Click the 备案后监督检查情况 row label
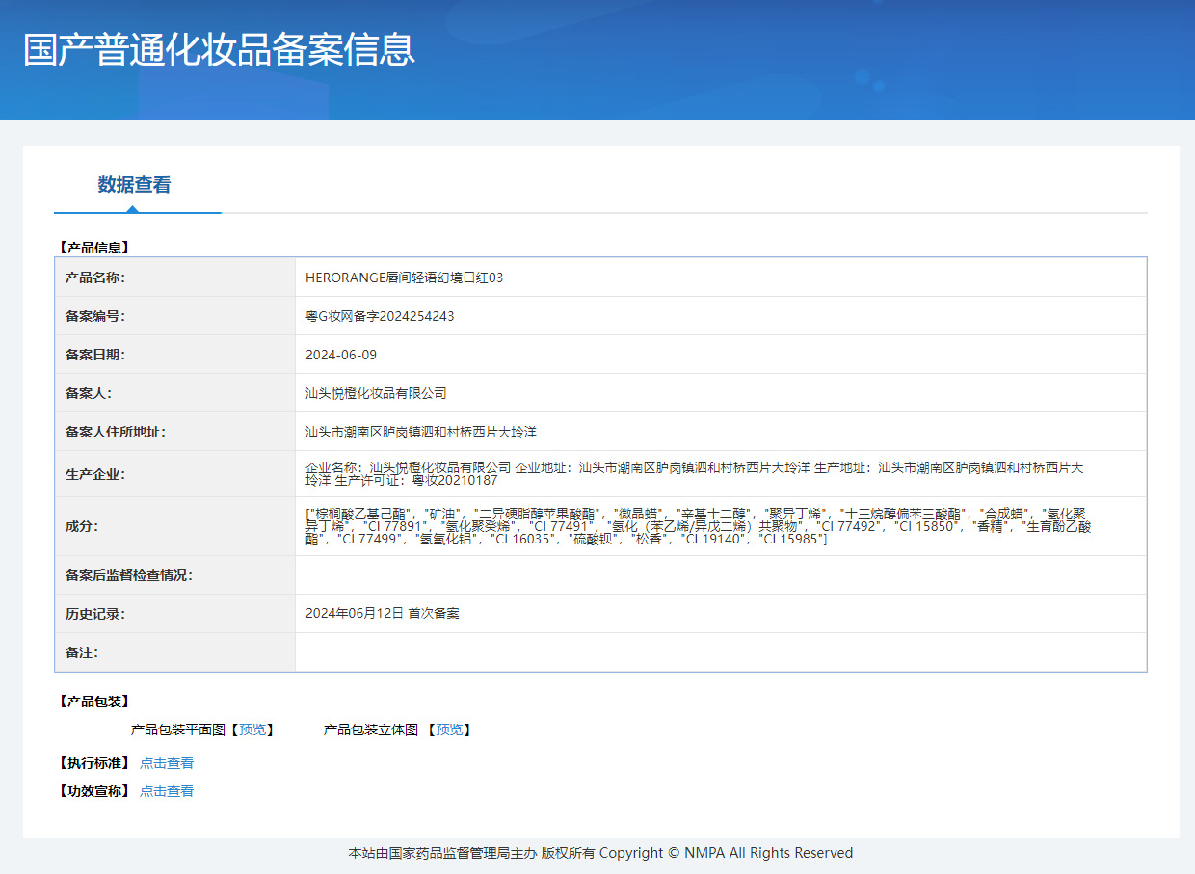Image resolution: width=1195 pixels, height=874 pixels. coord(129,575)
